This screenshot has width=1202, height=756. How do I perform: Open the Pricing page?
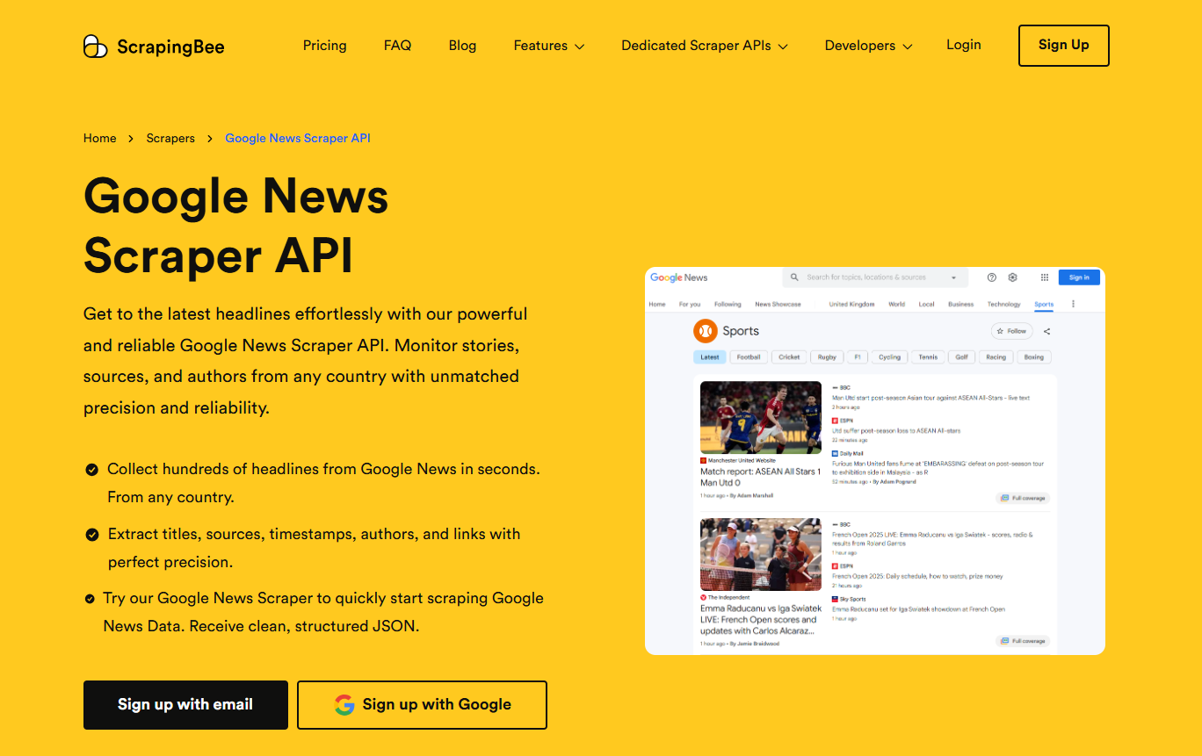click(x=324, y=45)
